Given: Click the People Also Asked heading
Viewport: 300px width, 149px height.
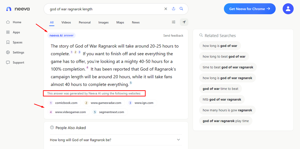Looking at the screenshot, I should click(70, 128).
